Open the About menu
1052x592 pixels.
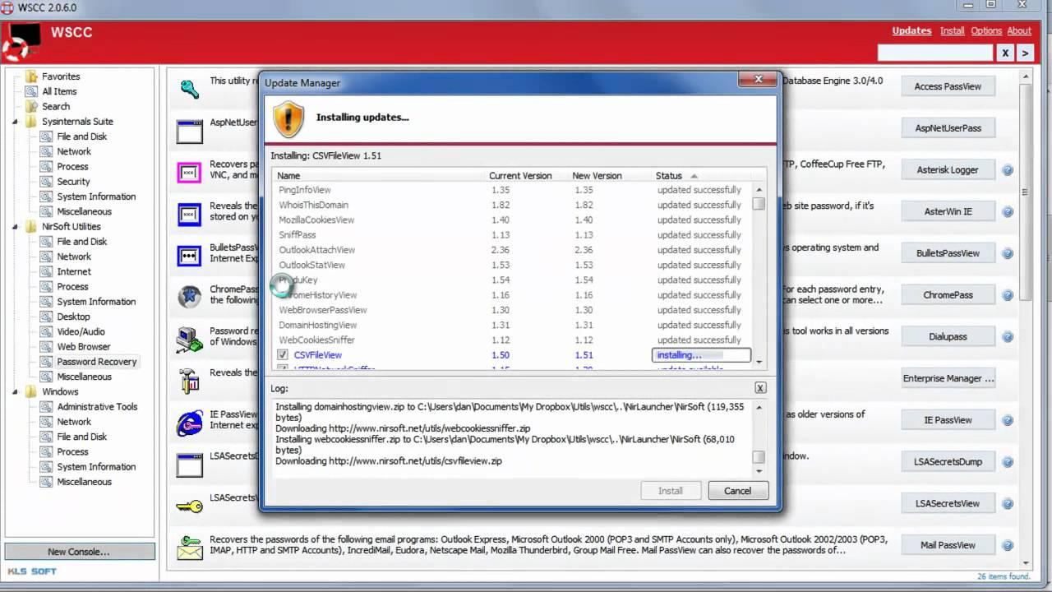(x=1019, y=30)
